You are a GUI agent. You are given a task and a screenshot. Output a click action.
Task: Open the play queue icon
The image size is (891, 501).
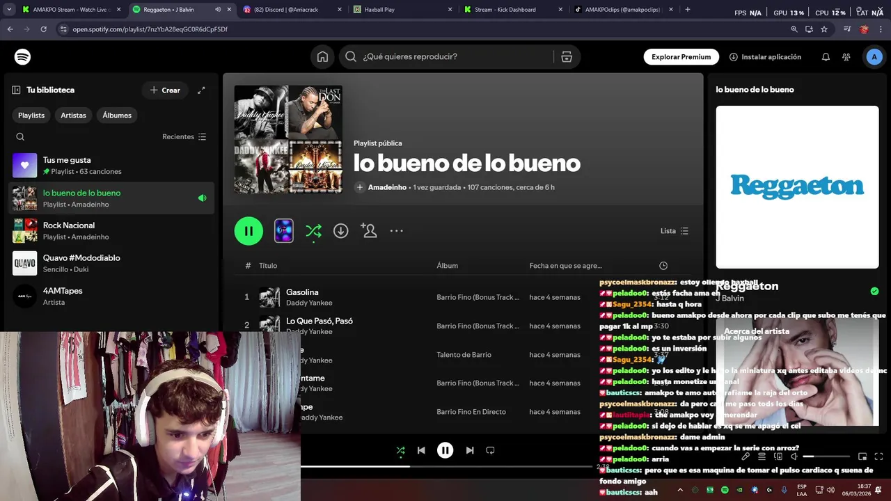[762, 456]
